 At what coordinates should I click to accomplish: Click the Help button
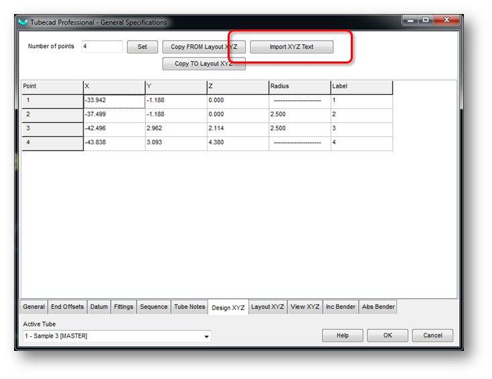pyautogui.click(x=342, y=336)
